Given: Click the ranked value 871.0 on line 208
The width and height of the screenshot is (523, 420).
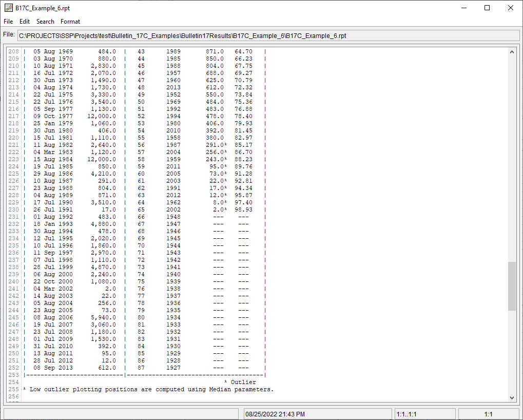Looking at the screenshot, I should tap(215, 51).
